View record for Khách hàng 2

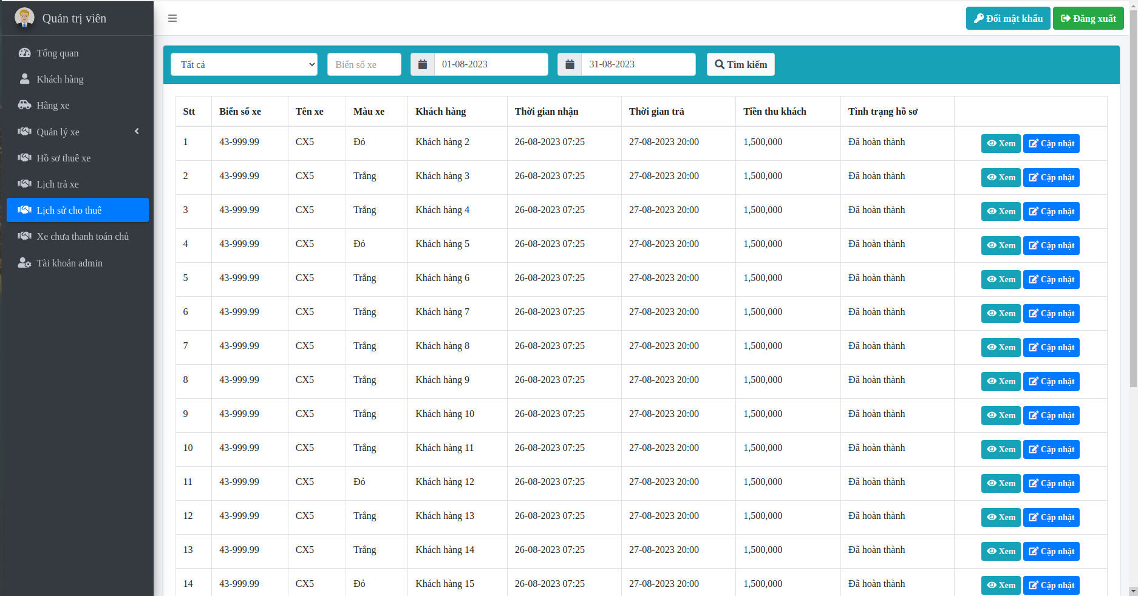[1000, 143]
